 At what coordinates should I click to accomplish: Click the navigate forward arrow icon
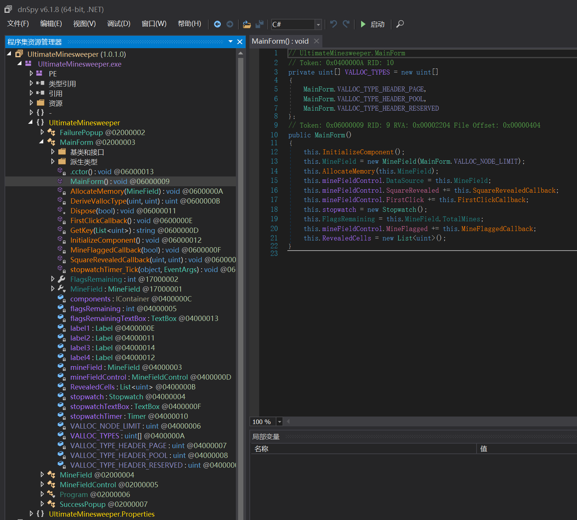point(230,24)
